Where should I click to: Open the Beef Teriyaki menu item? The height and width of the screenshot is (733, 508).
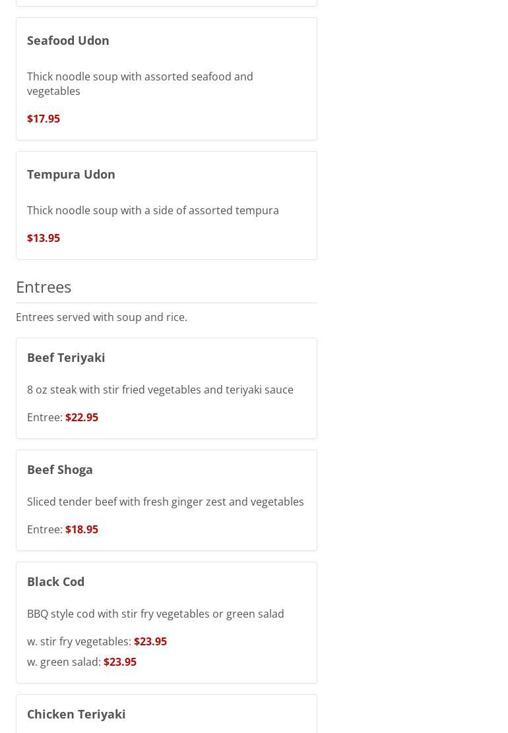pos(66,357)
